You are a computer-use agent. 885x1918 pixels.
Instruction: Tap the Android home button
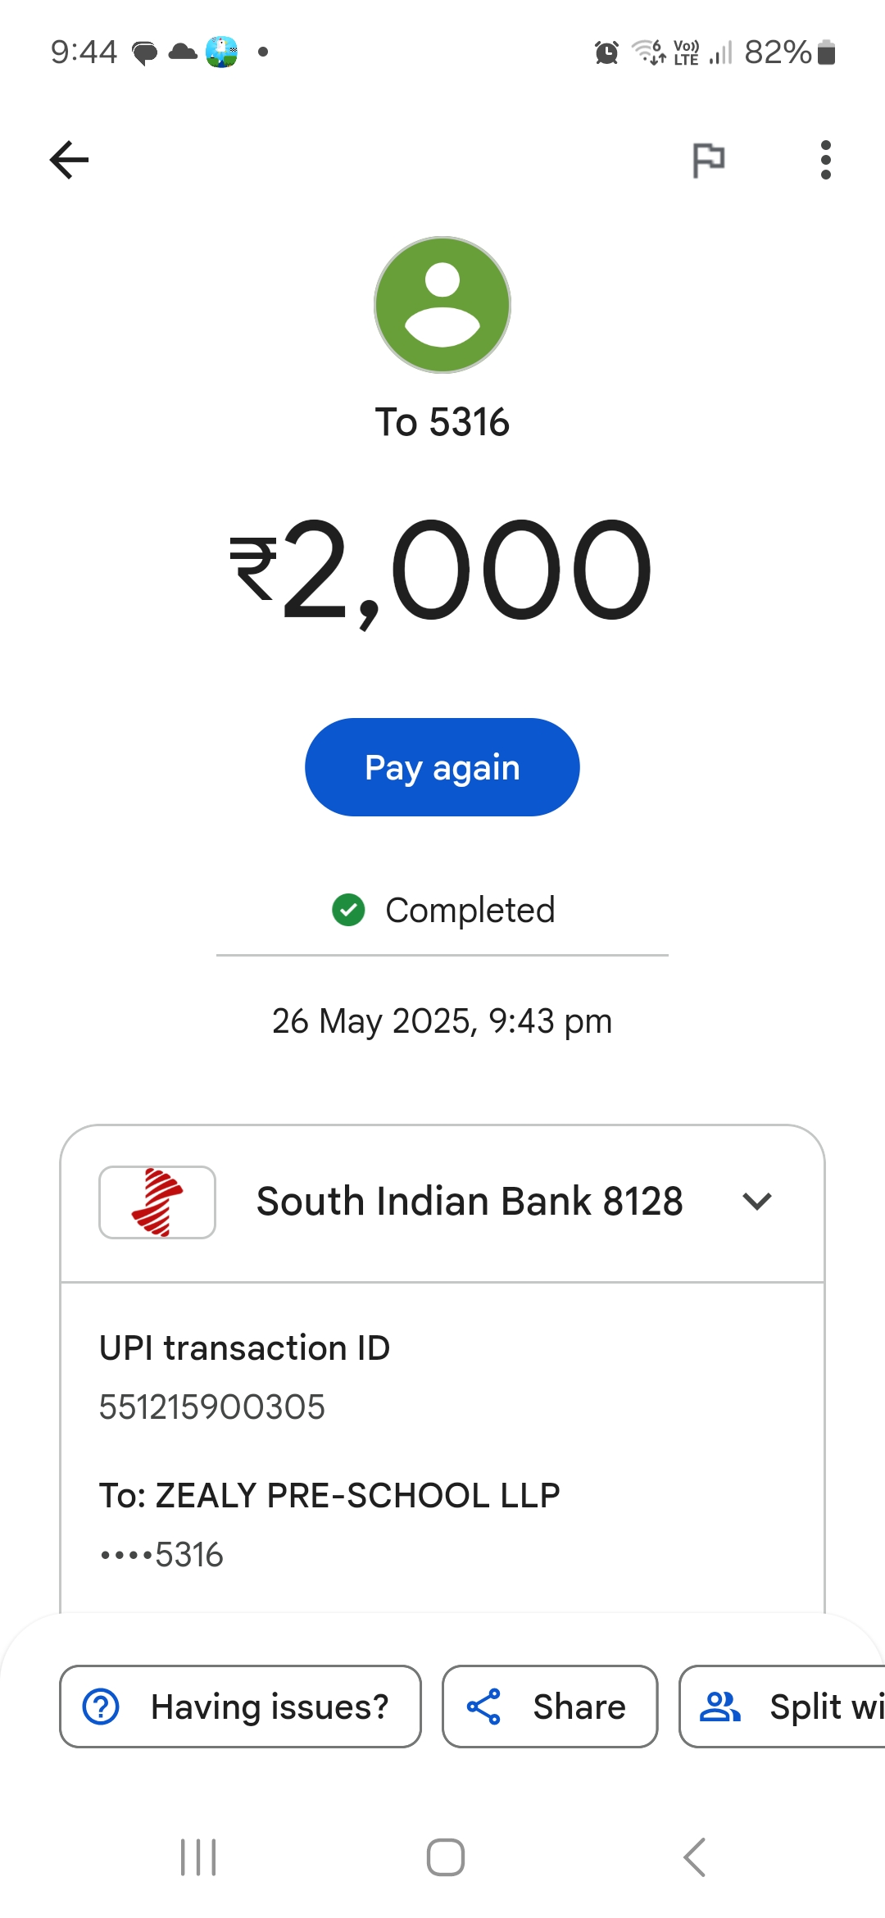(x=446, y=1857)
